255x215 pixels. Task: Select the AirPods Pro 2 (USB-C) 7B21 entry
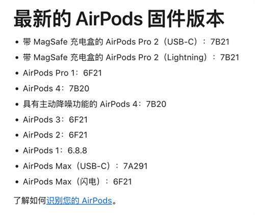tap(126, 42)
